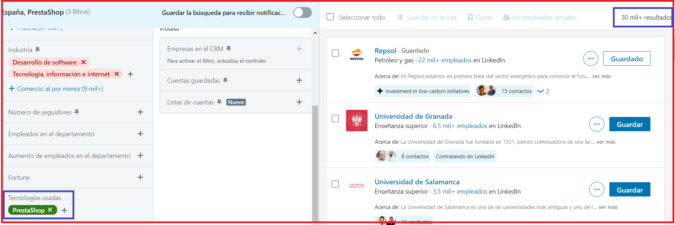This screenshot has height=225, width=675.
Task: Expand Aumento de empleados en el departamento
Action: (140, 155)
